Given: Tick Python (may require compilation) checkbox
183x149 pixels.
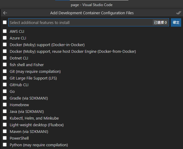Looking at the screenshot, I should [5, 145].
